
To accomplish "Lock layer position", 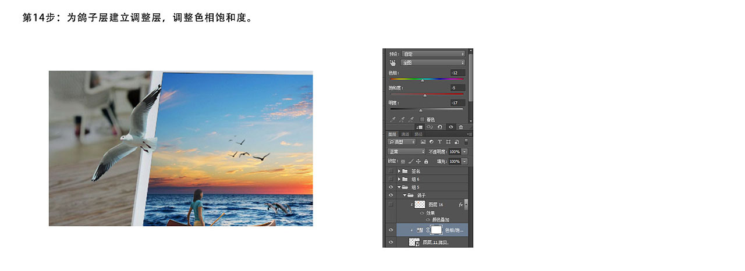I will point(418,161).
